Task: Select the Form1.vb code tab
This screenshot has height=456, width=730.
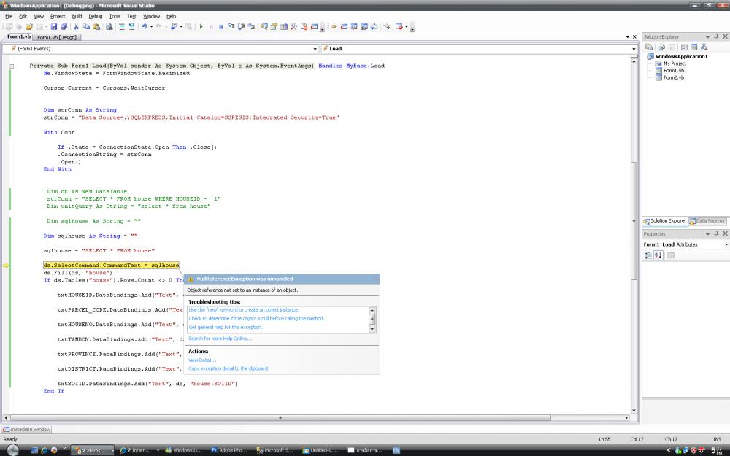Action: click(x=19, y=36)
